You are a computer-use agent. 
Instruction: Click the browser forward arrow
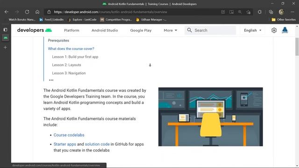pyautogui.click(x=17, y=12)
